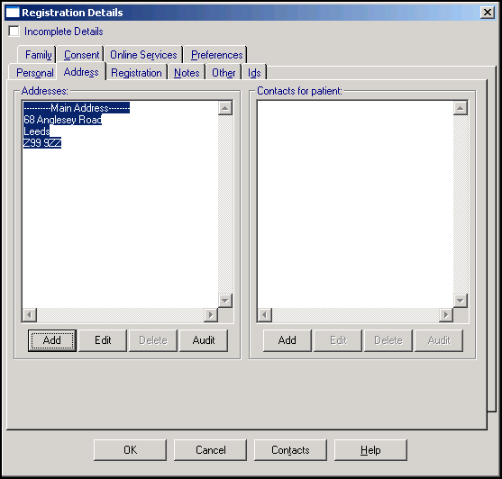Select the Preferences tab
The width and height of the screenshot is (502, 479).
(216, 55)
